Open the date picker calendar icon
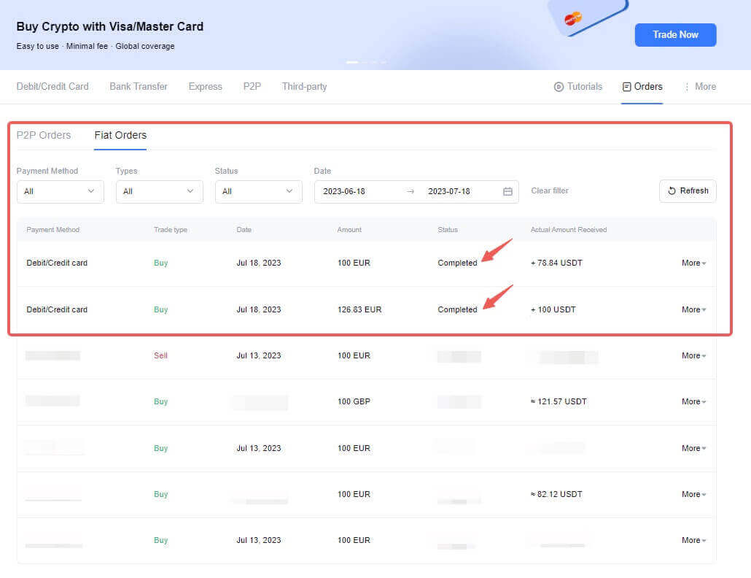Viewport: 751px width, 578px height. pyautogui.click(x=507, y=190)
